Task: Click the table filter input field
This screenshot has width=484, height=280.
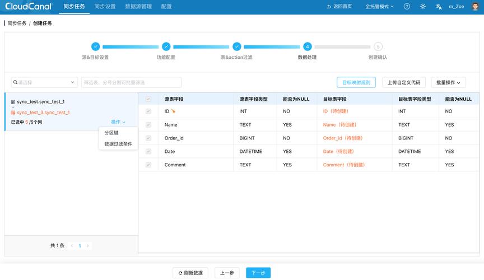Action: point(132,82)
